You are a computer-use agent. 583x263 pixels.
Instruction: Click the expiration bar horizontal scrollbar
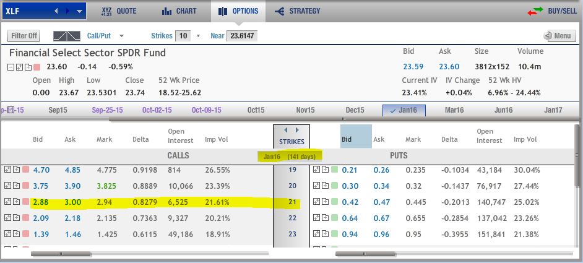344,119
